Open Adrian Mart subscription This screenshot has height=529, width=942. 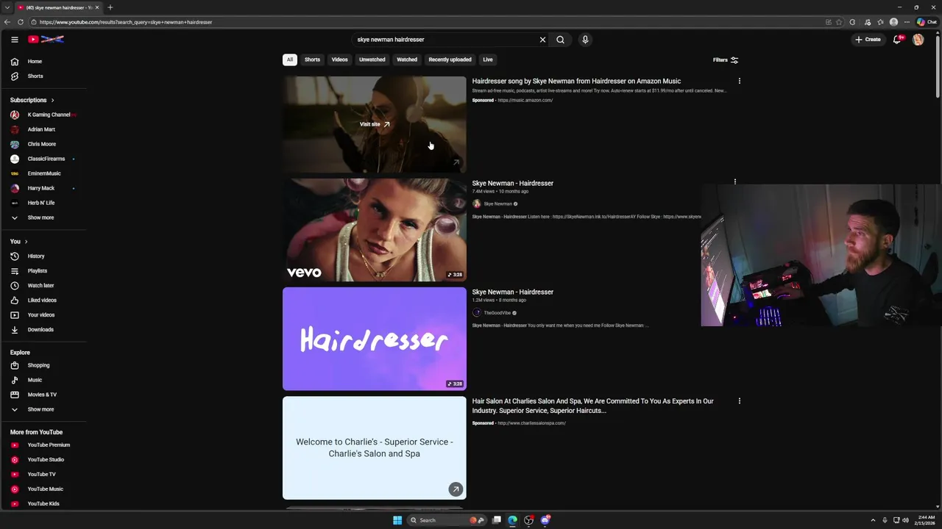pos(44,129)
